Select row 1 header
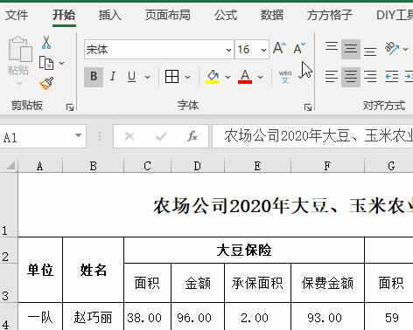Screen dimensions: 413x330 [9, 204]
